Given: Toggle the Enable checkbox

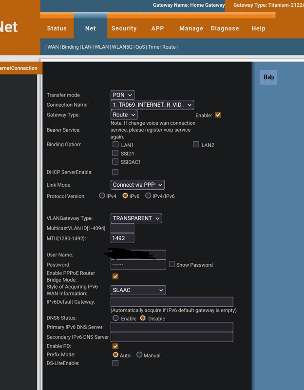Looking at the screenshot, I should [x=218, y=115].
